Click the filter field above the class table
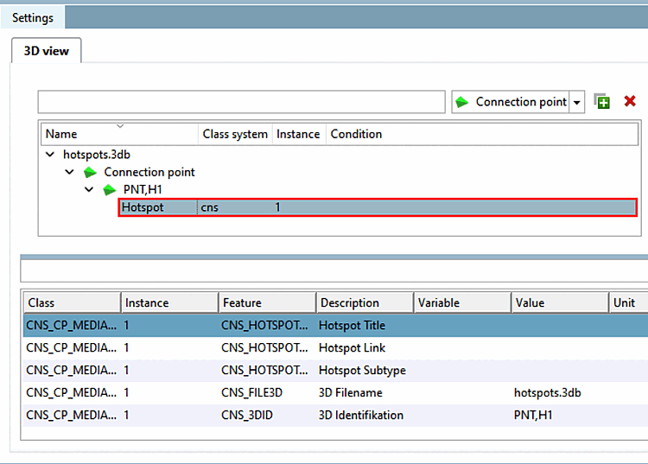648x464 pixels. point(334,271)
